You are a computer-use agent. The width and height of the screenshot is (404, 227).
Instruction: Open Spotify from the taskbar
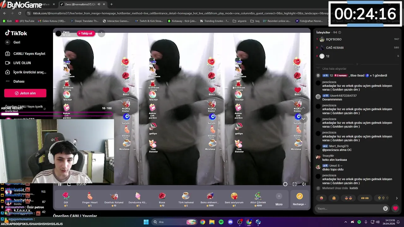(x=221, y=222)
